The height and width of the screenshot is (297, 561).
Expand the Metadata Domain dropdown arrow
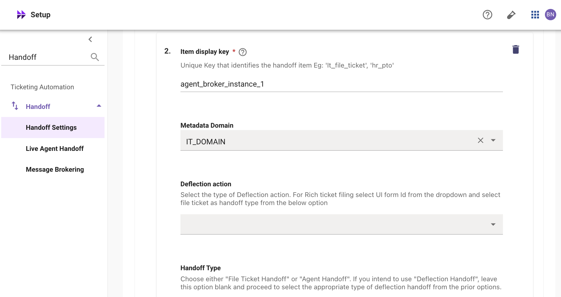pyautogui.click(x=493, y=140)
